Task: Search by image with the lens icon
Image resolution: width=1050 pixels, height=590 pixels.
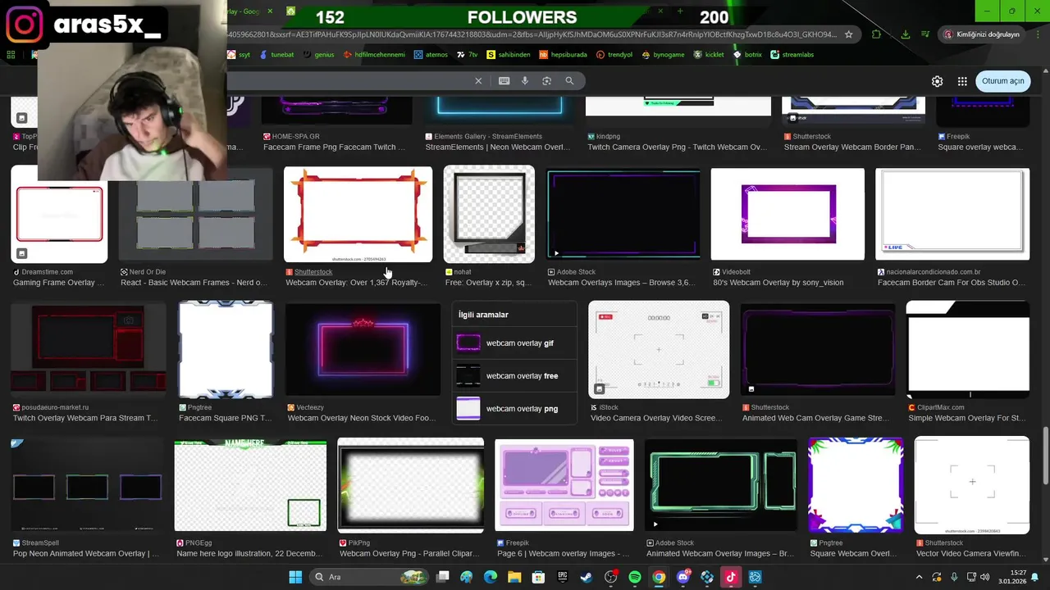Action: click(x=546, y=81)
